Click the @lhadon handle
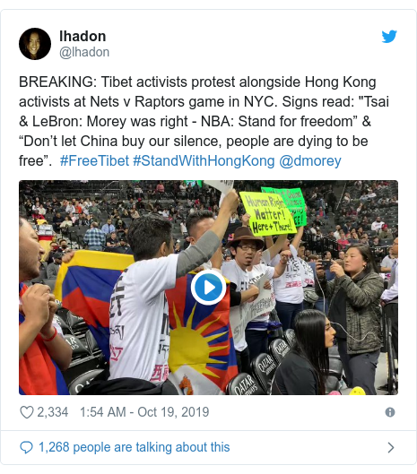Screen dimensions: 417x474 pos(84,52)
